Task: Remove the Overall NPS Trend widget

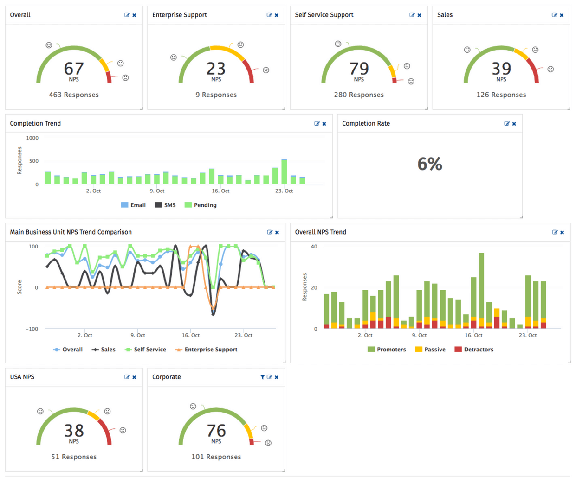Action: [562, 232]
